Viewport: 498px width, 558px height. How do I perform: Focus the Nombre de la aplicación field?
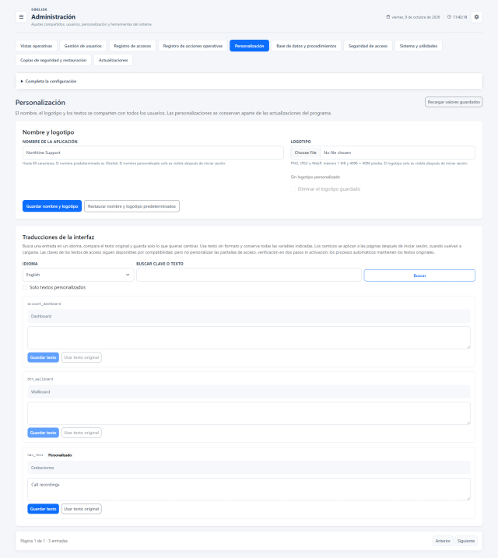153,153
